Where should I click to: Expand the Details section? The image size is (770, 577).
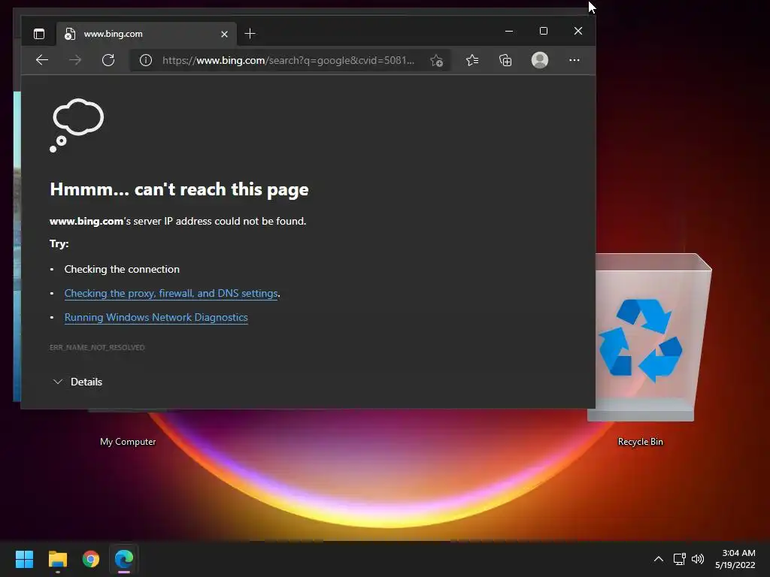77,382
